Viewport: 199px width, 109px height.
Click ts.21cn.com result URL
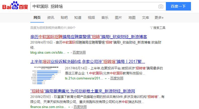84,78
